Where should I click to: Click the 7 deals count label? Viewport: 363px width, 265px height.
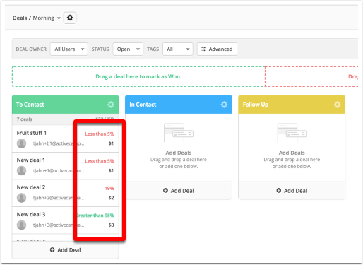(x=24, y=119)
